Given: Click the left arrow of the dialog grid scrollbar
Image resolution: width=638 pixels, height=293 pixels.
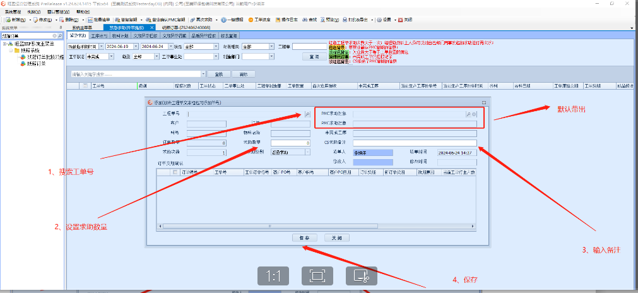Looking at the screenshot, I should [x=160, y=226].
